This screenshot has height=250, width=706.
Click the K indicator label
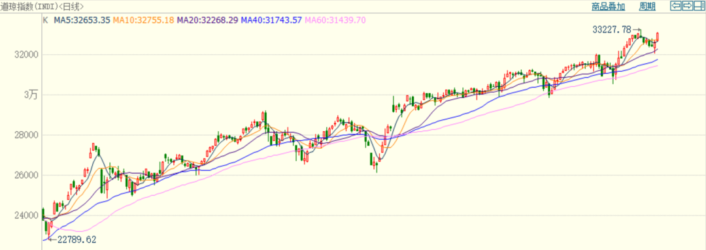pyautogui.click(x=45, y=20)
